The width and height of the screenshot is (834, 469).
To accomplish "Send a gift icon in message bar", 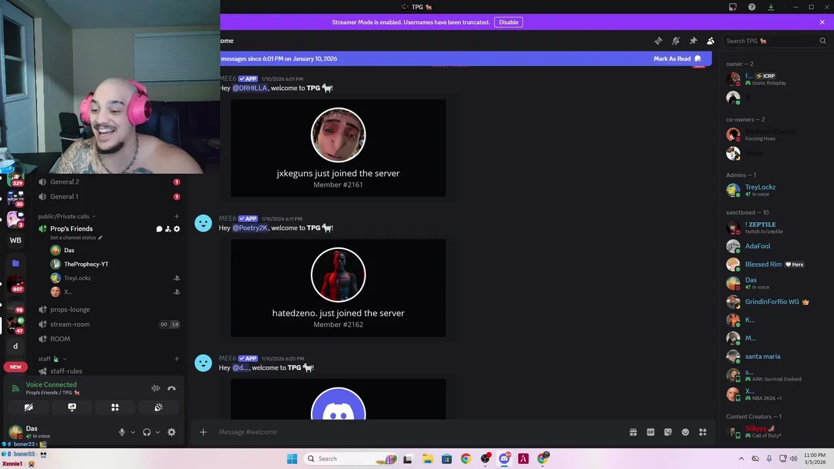I will [x=633, y=432].
